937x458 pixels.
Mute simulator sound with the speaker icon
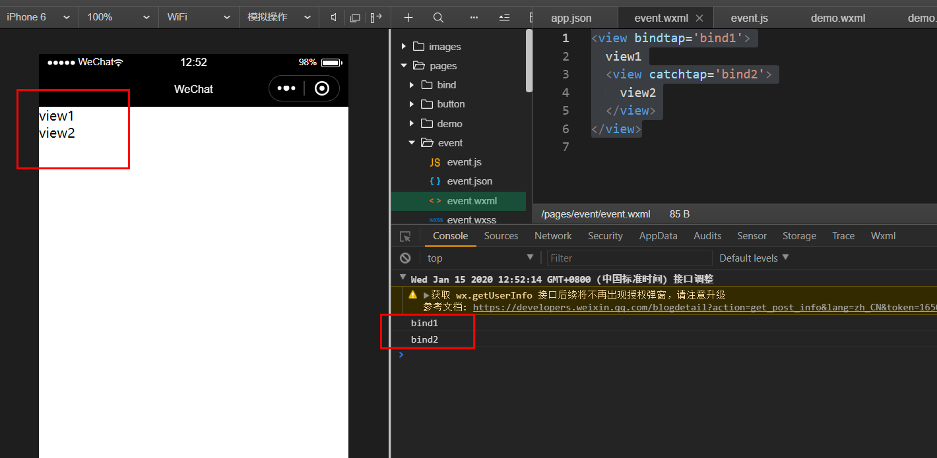coord(335,18)
